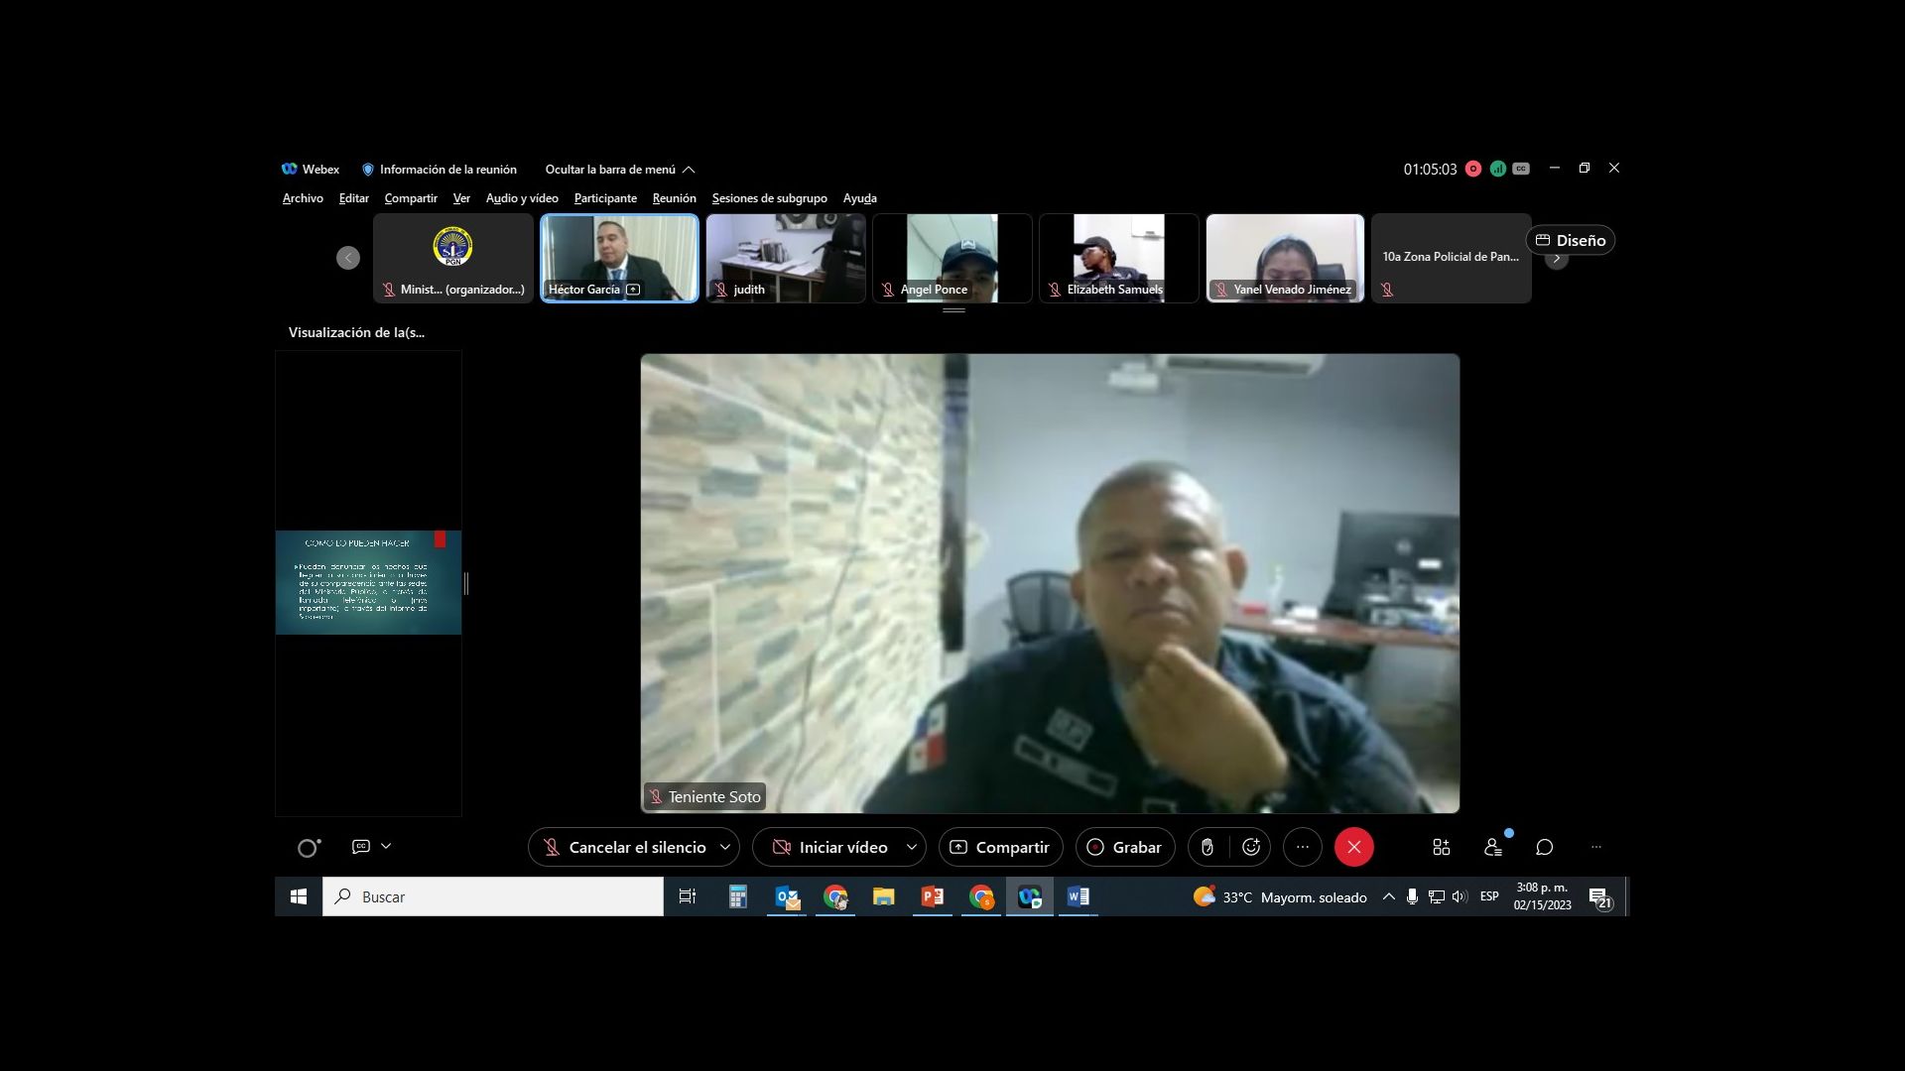This screenshot has height=1071, width=1905.
Task: Open Sesiones de subgrupo menu
Action: pyautogui.click(x=769, y=198)
